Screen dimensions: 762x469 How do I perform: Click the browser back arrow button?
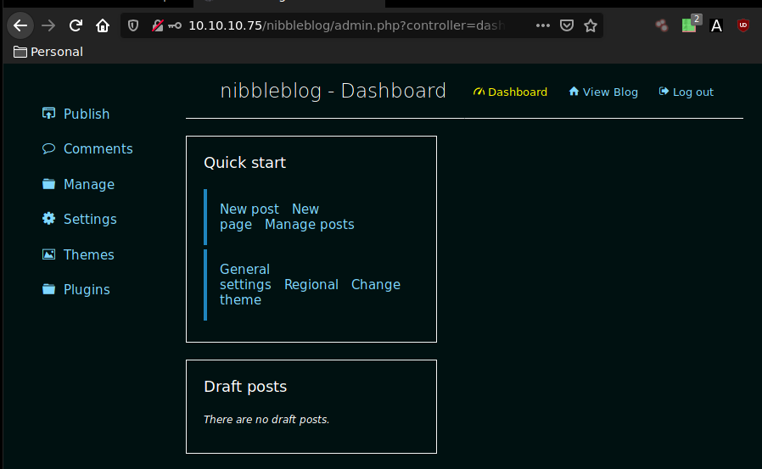click(20, 25)
